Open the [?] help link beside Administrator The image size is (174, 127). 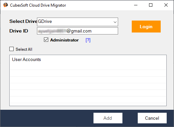[x=88, y=40]
